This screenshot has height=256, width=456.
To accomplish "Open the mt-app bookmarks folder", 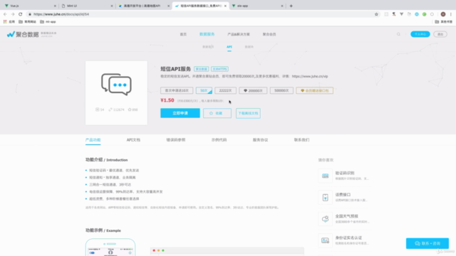I will (x=48, y=22).
